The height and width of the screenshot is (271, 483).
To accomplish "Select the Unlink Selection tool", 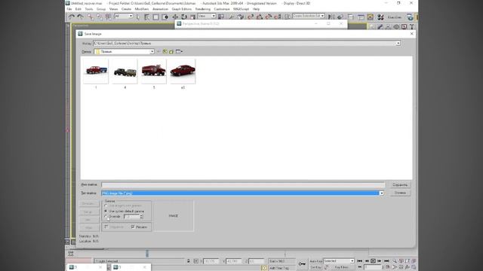I will 99,17.
